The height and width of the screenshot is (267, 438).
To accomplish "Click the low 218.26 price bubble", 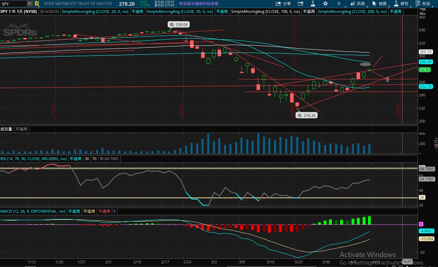I will pyautogui.click(x=307, y=115).
